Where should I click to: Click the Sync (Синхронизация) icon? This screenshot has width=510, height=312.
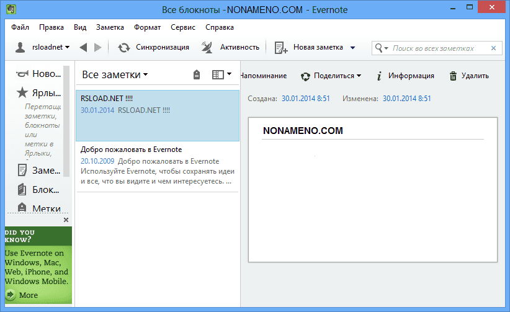pos(124,48)
